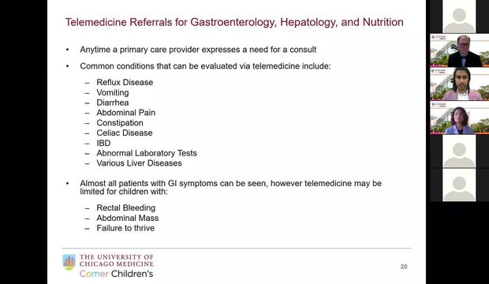Select the video tile of man in dark suit
The height and width of the screenshot is (284, 489).
click(459, 50)
